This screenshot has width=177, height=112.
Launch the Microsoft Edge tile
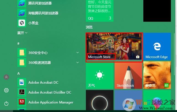[x=157, y=47]
